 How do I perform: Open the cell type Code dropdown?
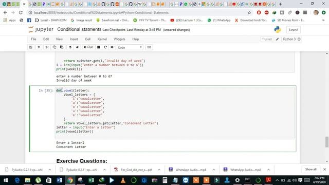(130, 47)
